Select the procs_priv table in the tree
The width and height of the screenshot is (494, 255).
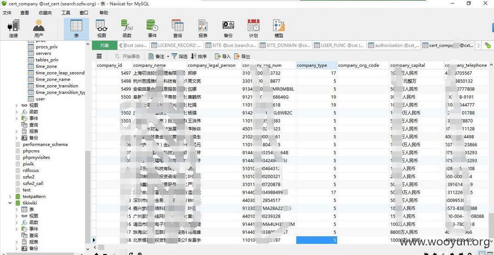(47, 47)
